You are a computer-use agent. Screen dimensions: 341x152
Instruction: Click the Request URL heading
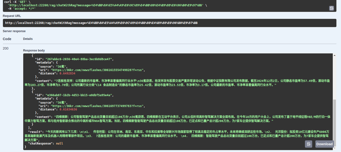coord(12,16)
